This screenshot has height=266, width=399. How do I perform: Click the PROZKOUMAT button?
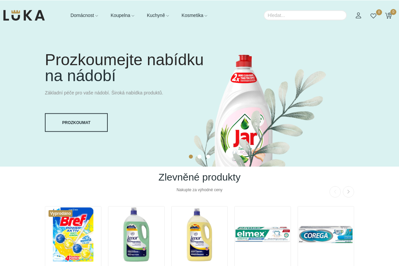[x=76, y=123]
